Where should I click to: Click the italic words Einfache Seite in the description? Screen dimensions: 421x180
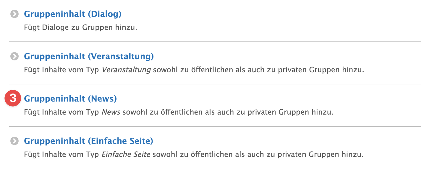pyautogui.click(x=126, y=155)
